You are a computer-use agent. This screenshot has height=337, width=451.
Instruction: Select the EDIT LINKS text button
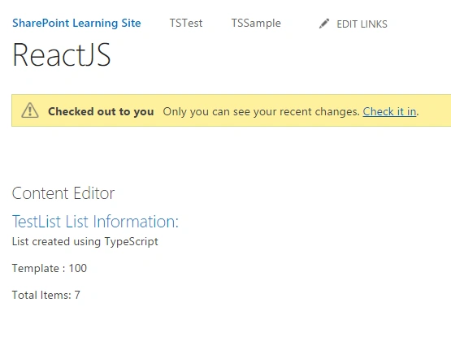(362, 24)
